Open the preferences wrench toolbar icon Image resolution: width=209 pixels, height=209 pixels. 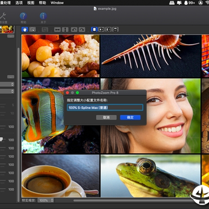3,16
